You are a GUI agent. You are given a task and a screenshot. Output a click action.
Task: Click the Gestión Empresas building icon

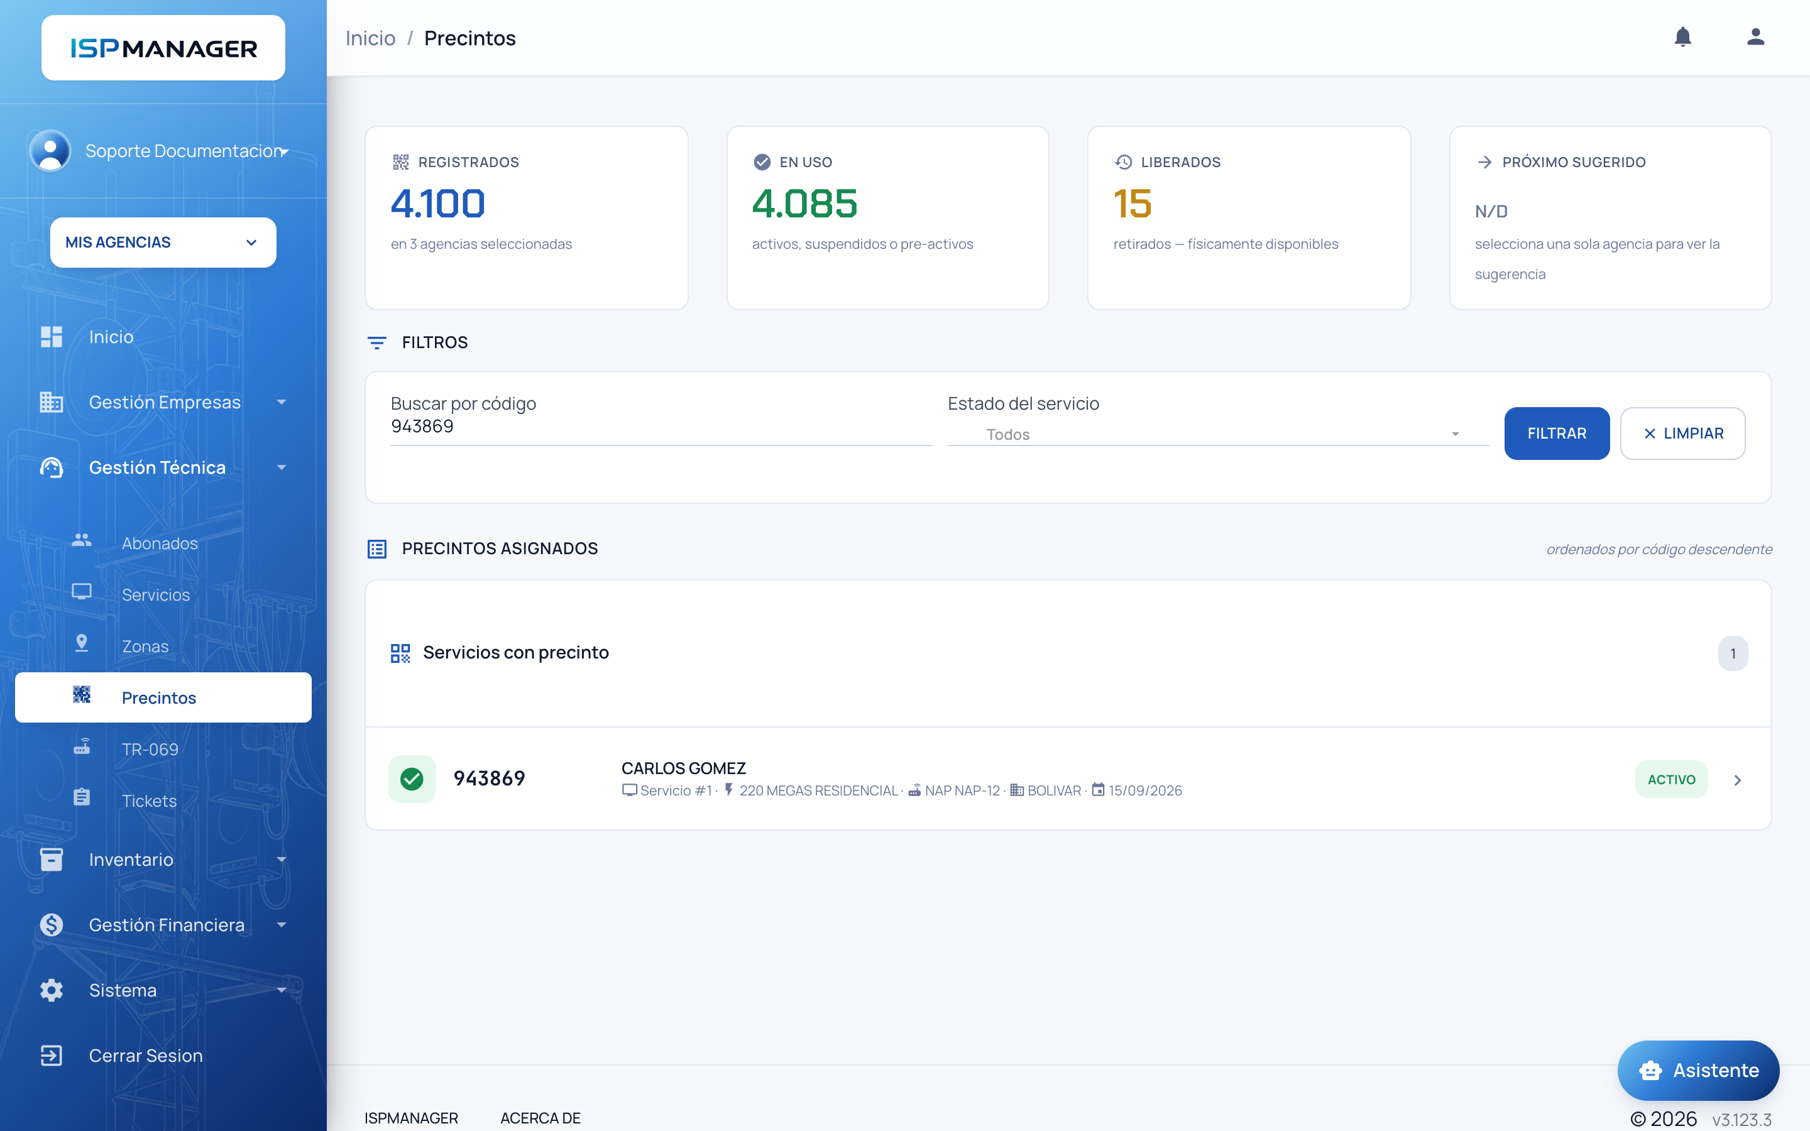tap(51, 402)
